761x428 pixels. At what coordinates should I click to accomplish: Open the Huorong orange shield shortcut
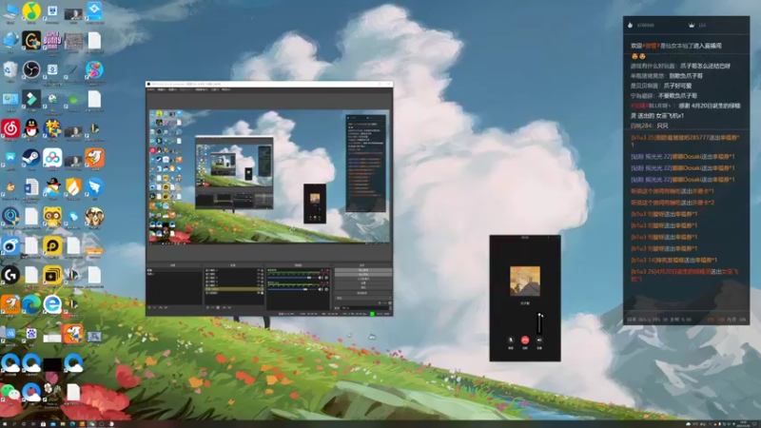73,187
